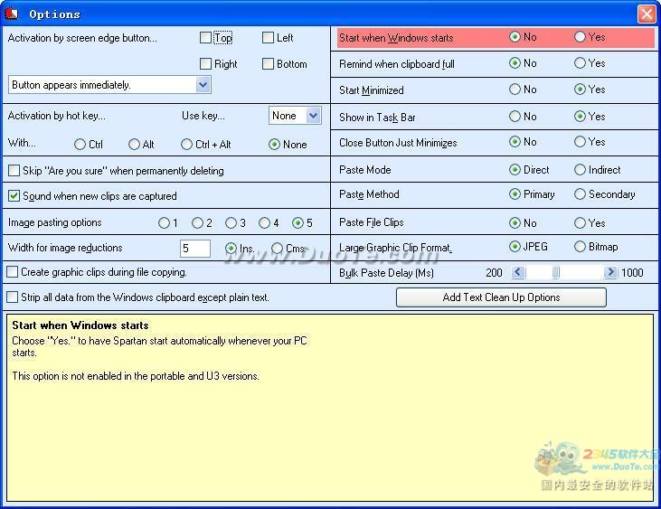
Task: Click 'Large Graphic Clip Format' label
Action: pos(395,248)
